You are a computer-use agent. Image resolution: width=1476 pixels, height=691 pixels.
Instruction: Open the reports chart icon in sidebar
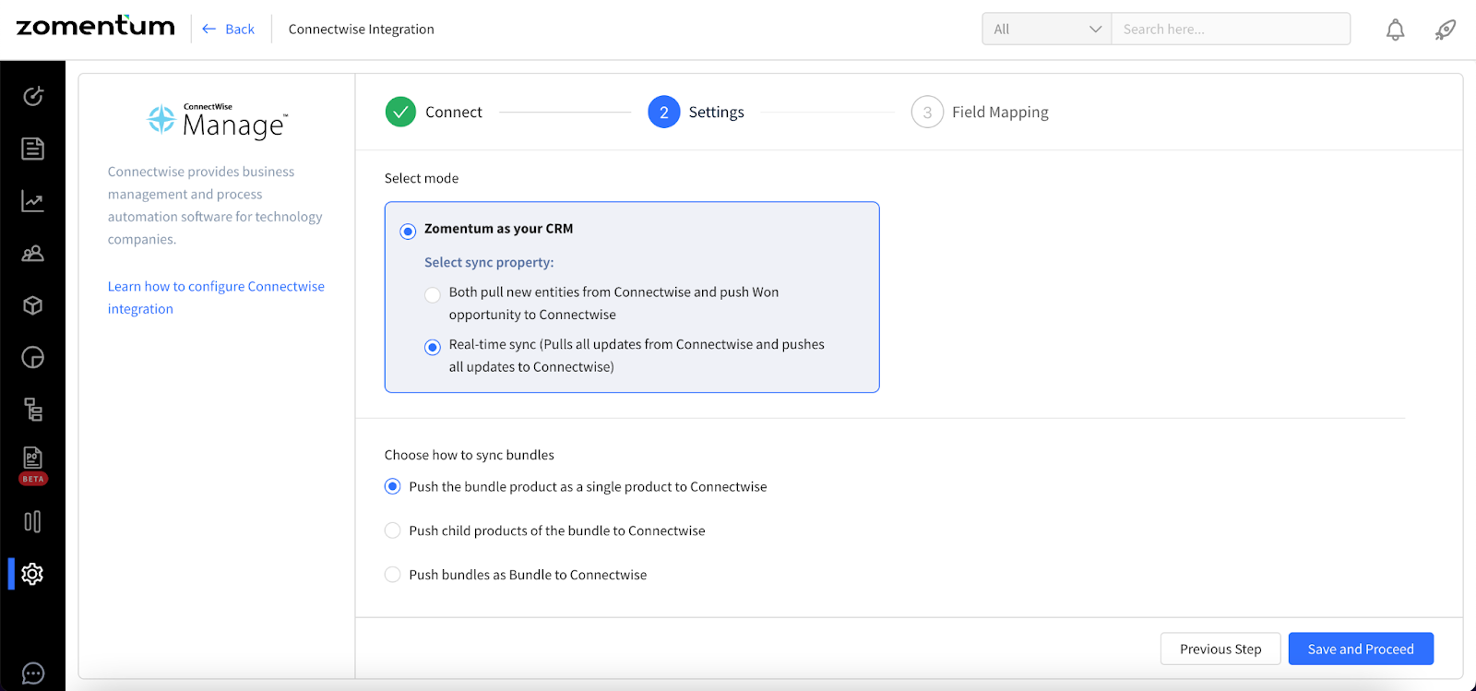click(x=33, y=201)
